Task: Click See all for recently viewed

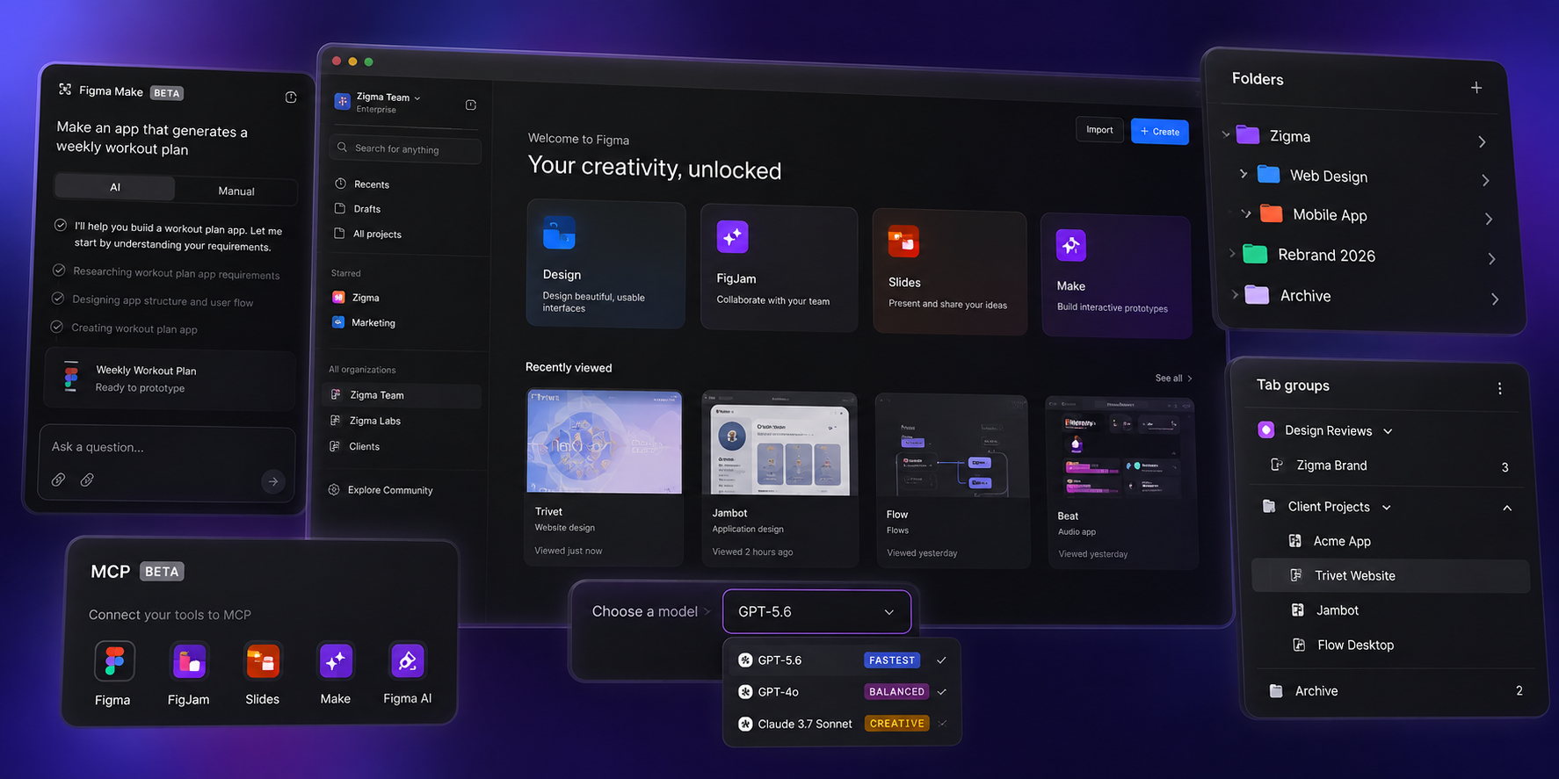Action: 1174,379
